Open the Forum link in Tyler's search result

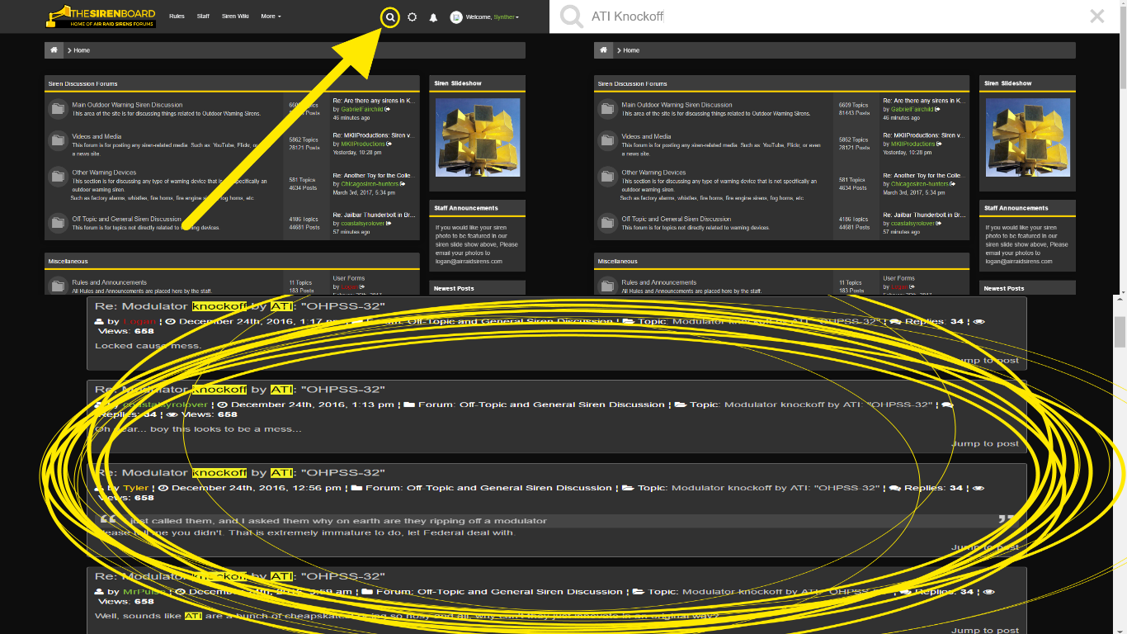click(x=509, y=488)
